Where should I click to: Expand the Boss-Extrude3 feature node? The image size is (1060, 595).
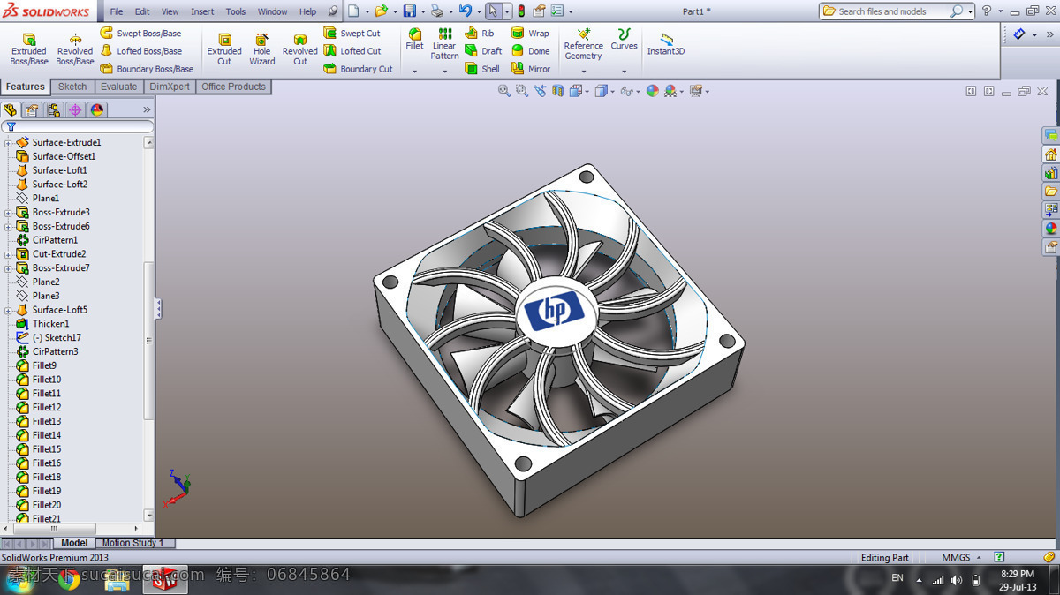pos(8,213)
